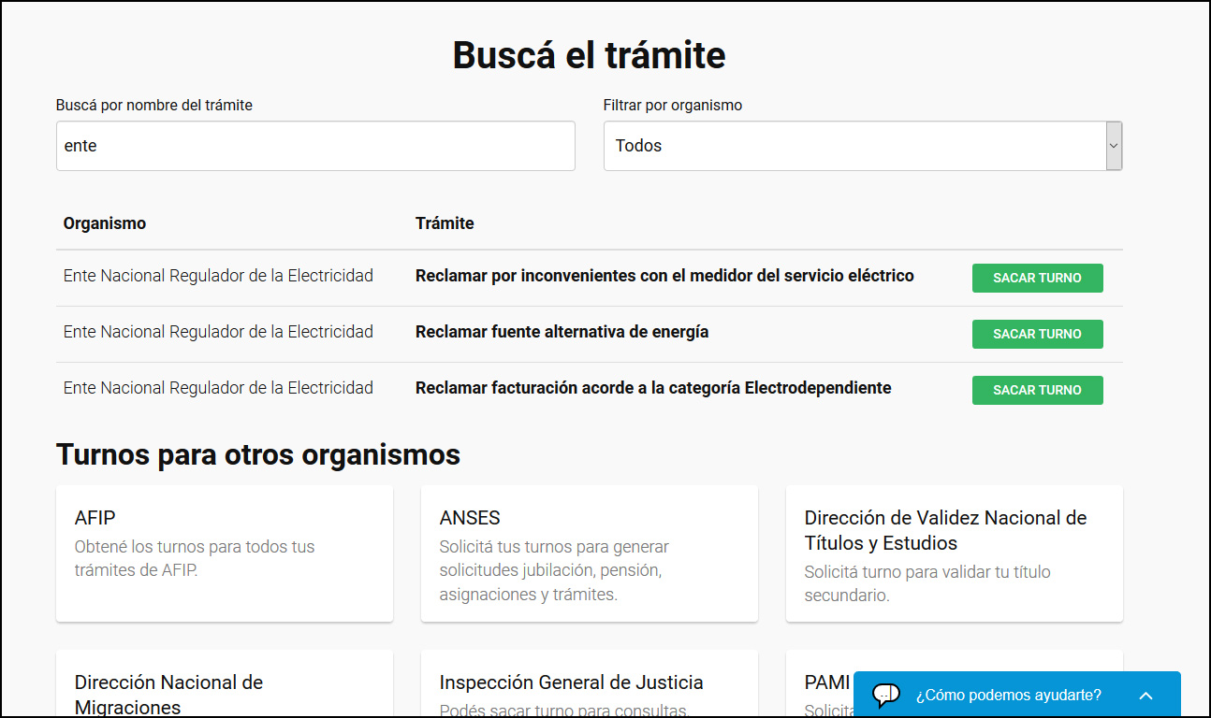Select the Dirección Nacional de Migraciones card
1211x718 pixels.
pos(225,687)
